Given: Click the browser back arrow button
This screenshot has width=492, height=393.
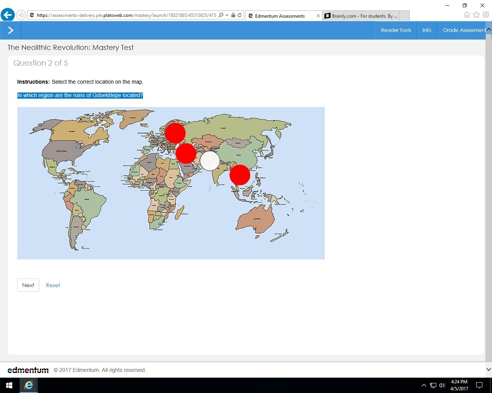Looking at the screenshot, I should (8, 15).
